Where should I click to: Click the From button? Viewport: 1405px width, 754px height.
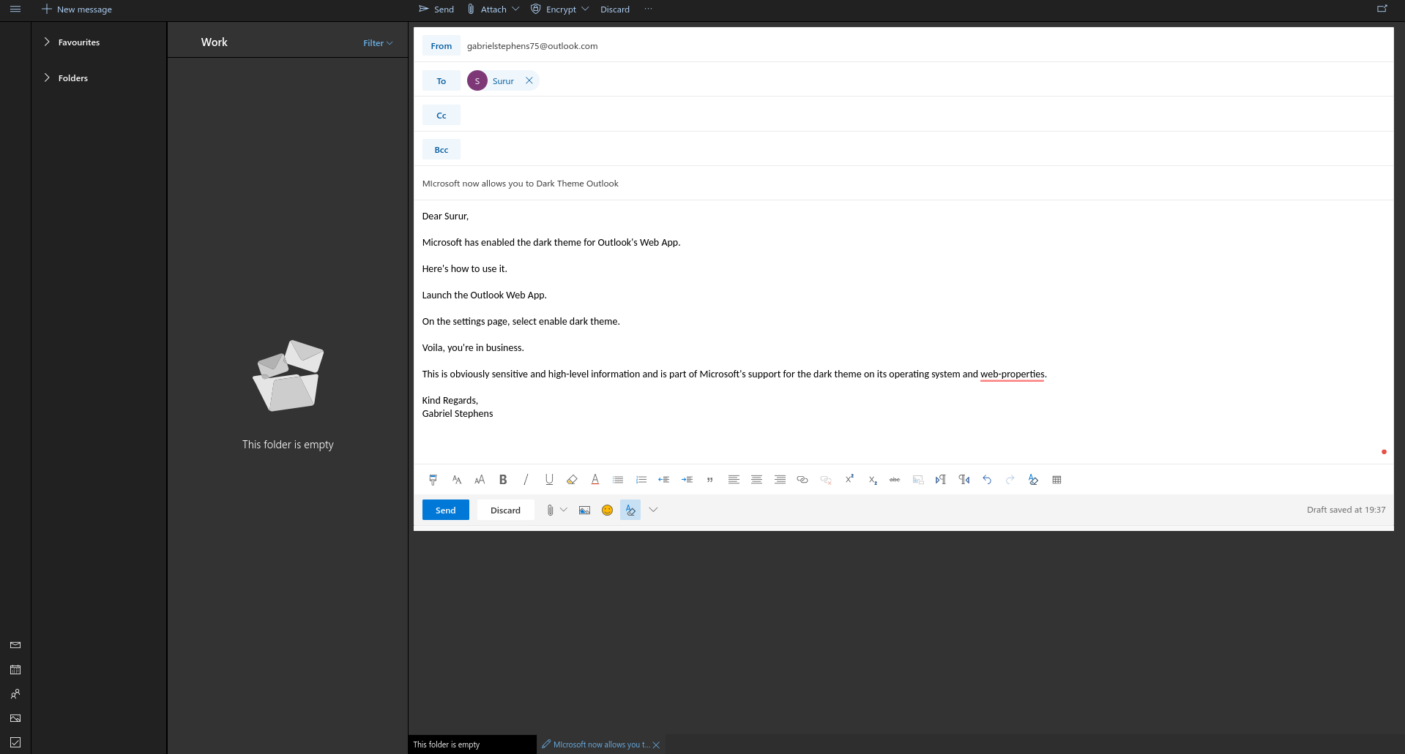441,46
